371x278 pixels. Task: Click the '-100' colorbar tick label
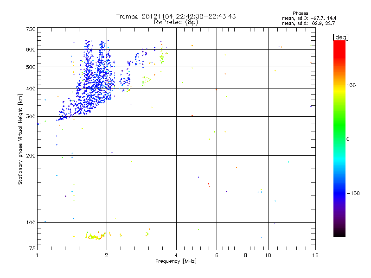coord(353,193)
